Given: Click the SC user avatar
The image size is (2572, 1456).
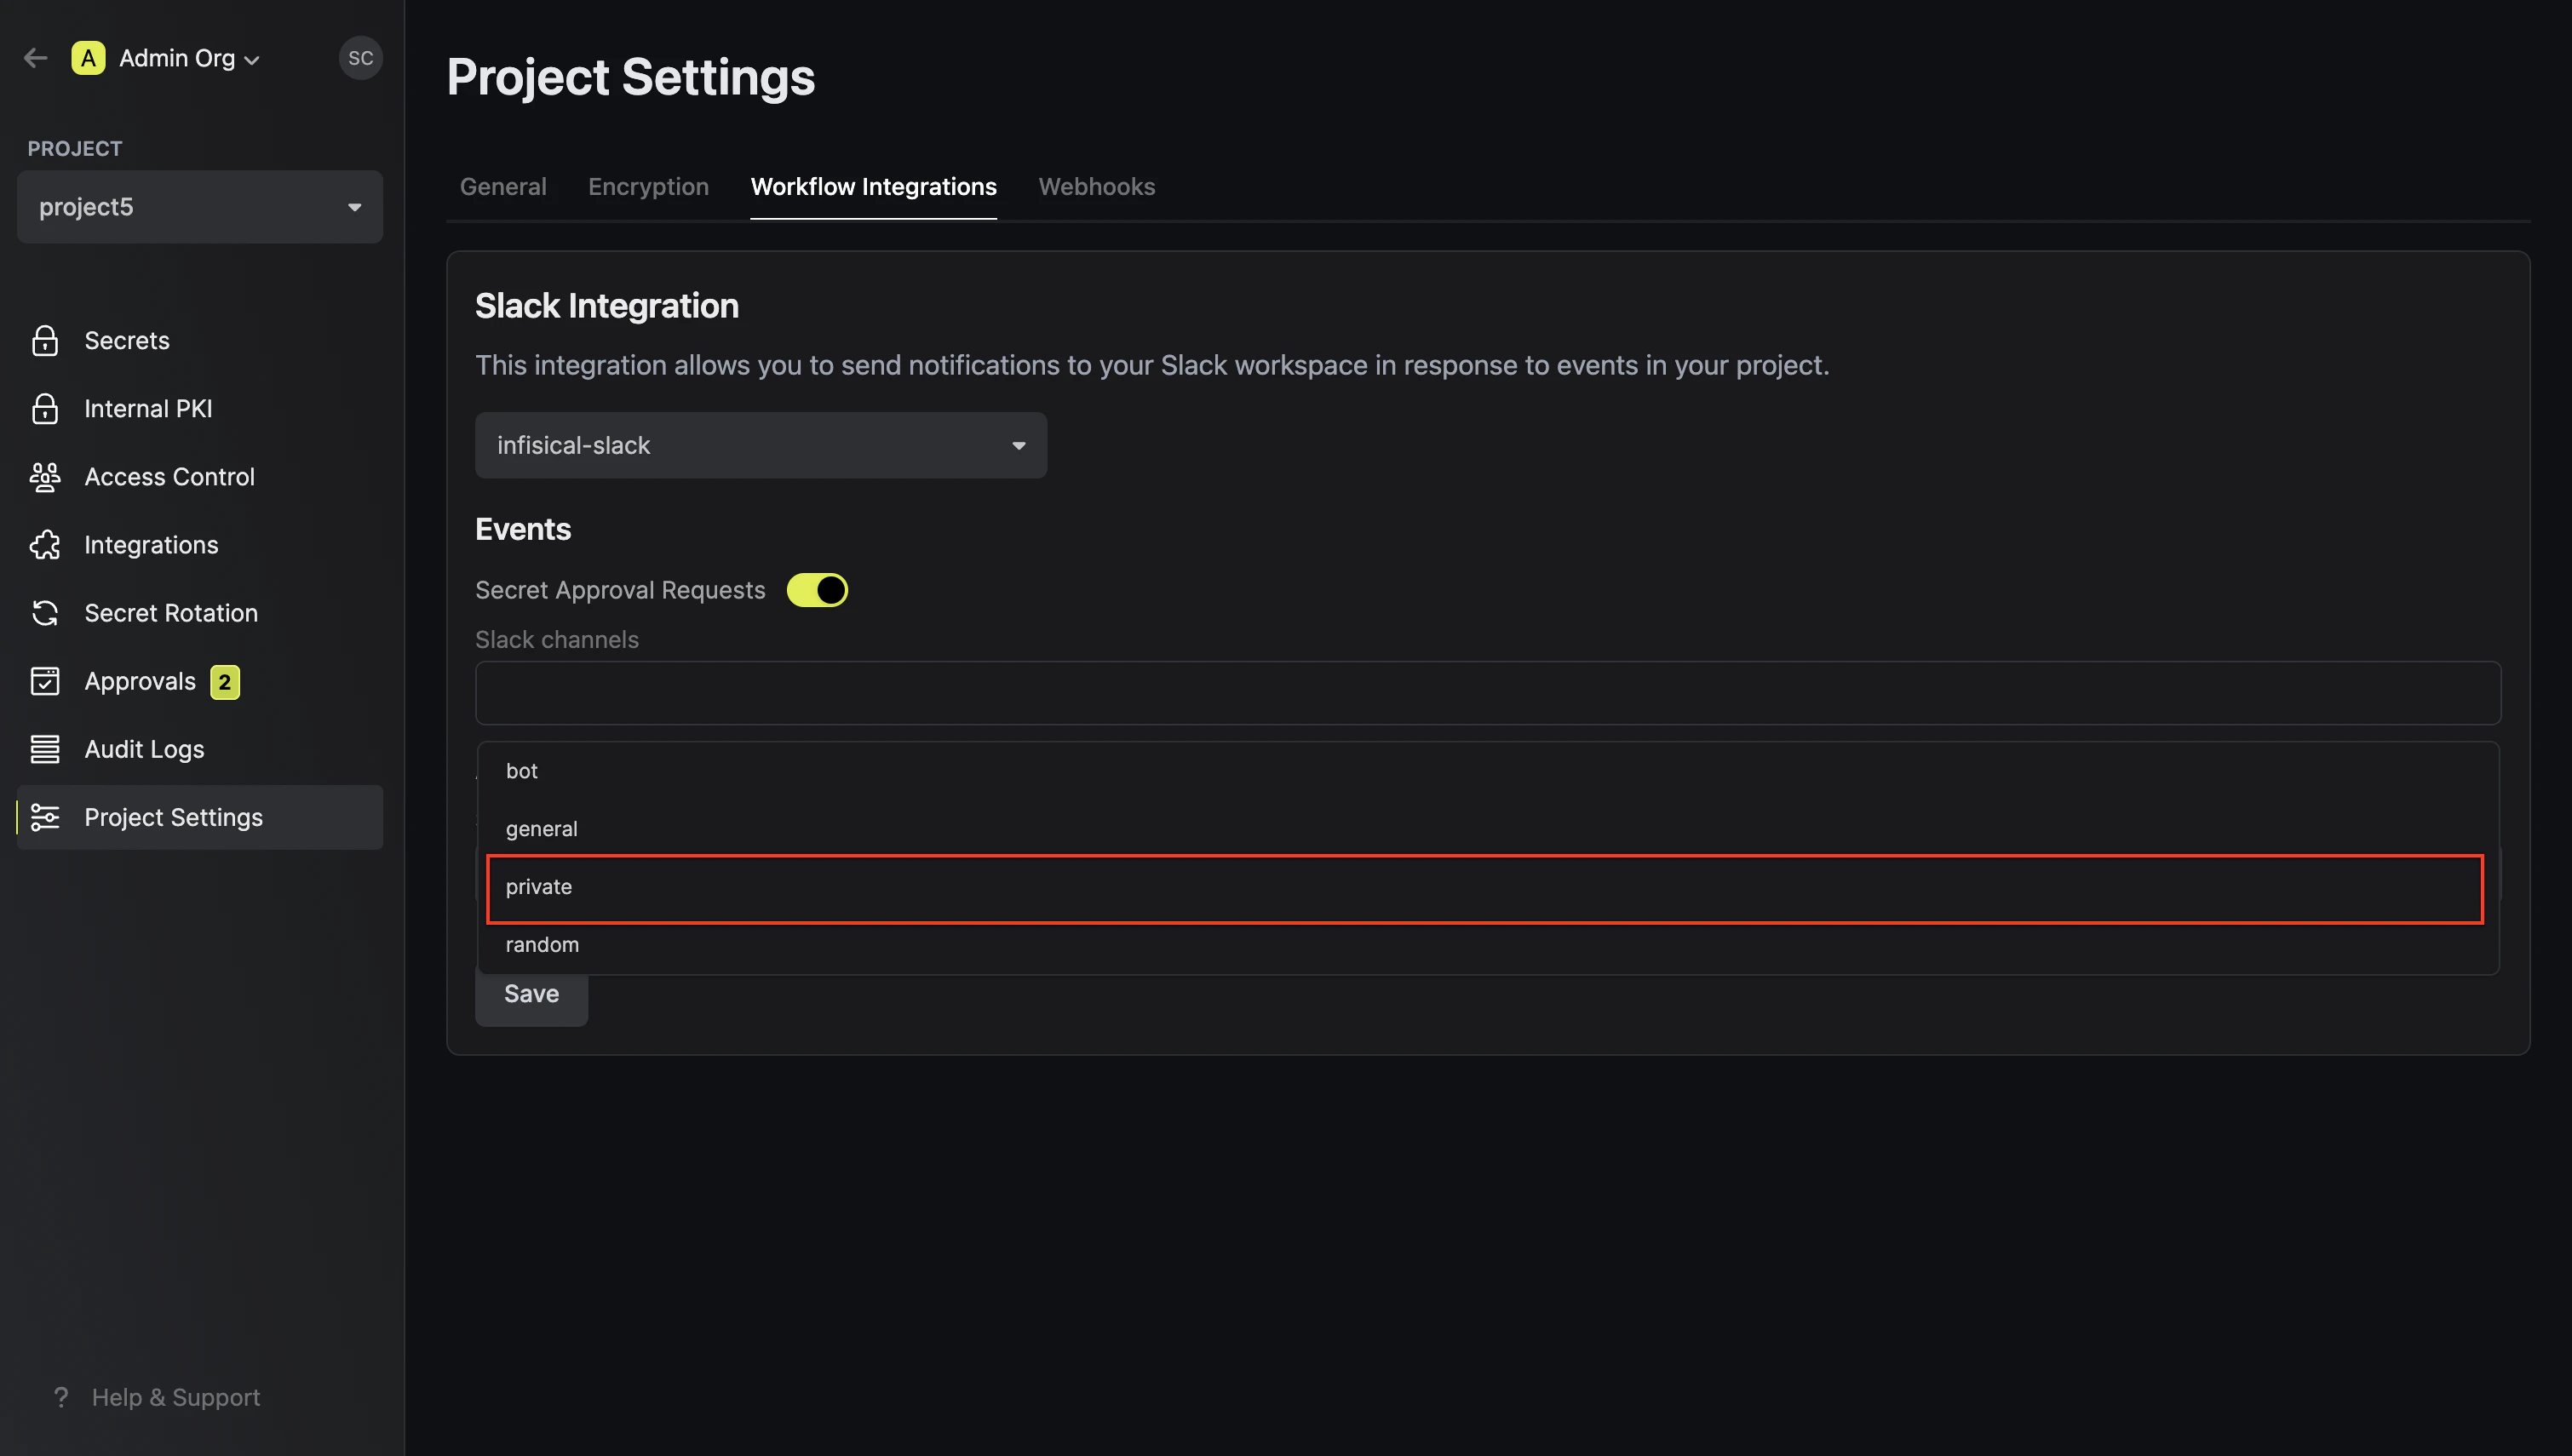Looking at the screenshot, I should [360, 58].
